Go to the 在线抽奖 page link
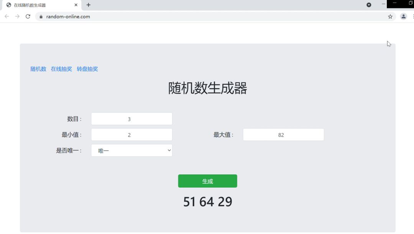Image resolution: width=414 pixels, height=234 pixels. coord(61,69)
